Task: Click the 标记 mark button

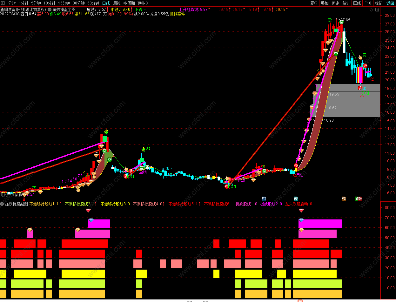Action: (379, 3)
